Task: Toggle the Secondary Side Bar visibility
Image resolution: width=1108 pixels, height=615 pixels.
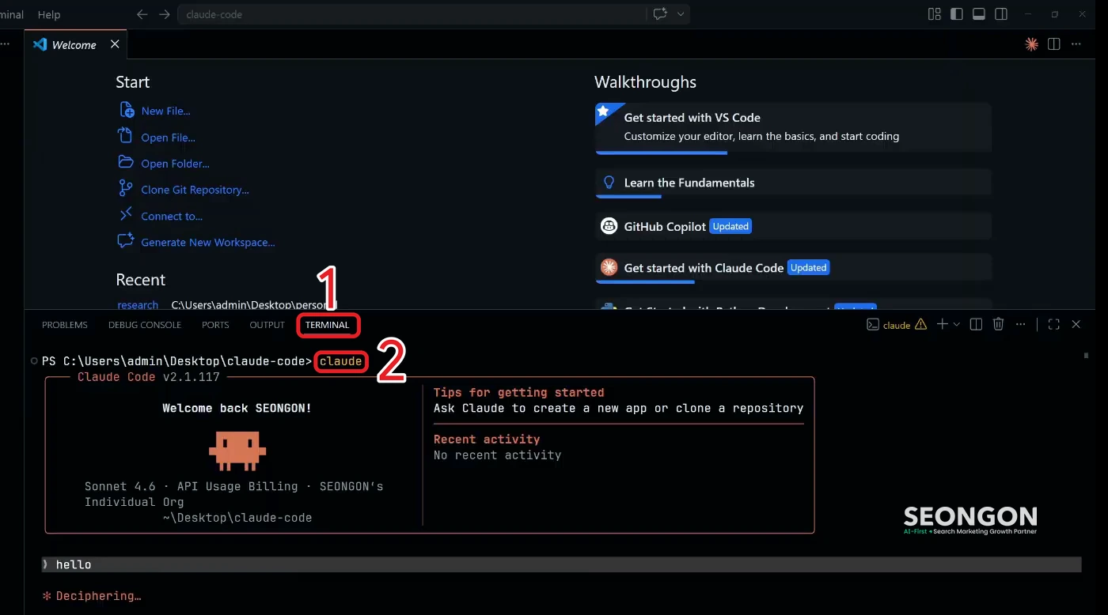Action: pyautogui.click(x=1001, y=14)
